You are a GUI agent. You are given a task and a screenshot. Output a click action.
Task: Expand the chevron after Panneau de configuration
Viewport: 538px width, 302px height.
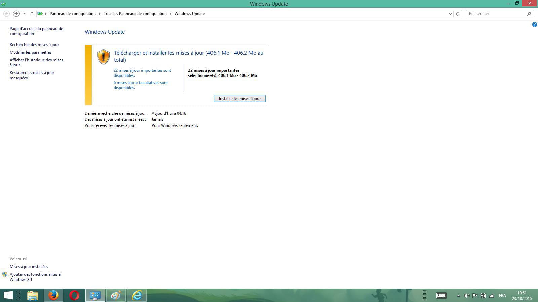(x=100, y=14)
